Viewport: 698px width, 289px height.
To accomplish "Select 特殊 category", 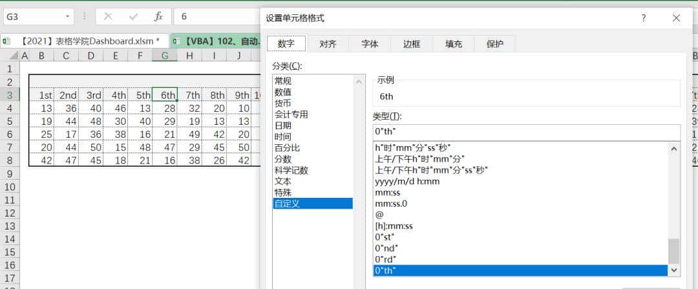I will coord(313,193).
